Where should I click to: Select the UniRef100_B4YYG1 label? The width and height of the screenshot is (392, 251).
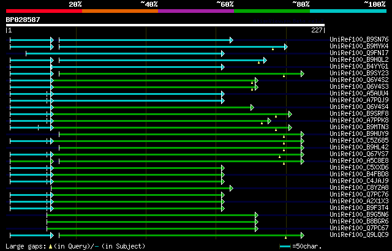pos(359,67)
